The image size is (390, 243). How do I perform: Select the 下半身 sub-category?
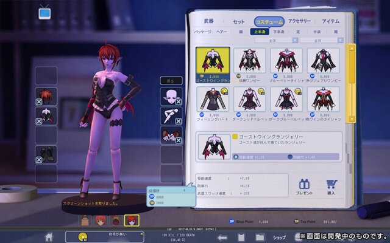point(278,32)
